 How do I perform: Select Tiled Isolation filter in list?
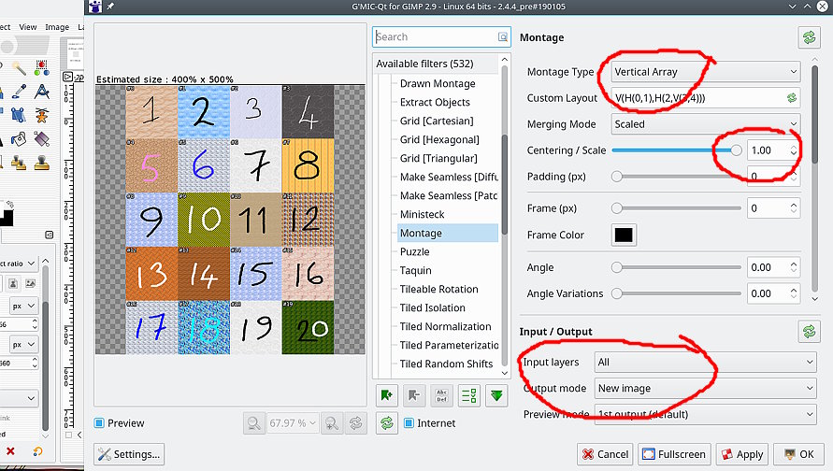[x=432, y=307]
